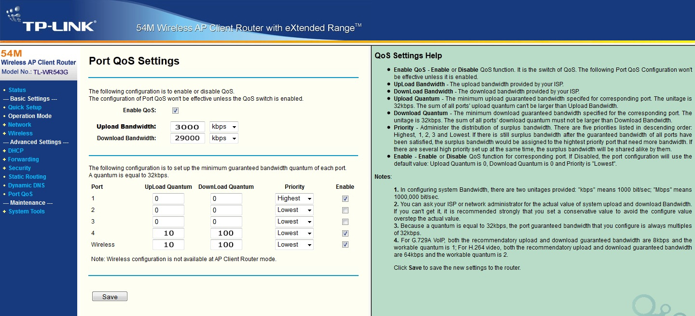Click the Save button

110,297
